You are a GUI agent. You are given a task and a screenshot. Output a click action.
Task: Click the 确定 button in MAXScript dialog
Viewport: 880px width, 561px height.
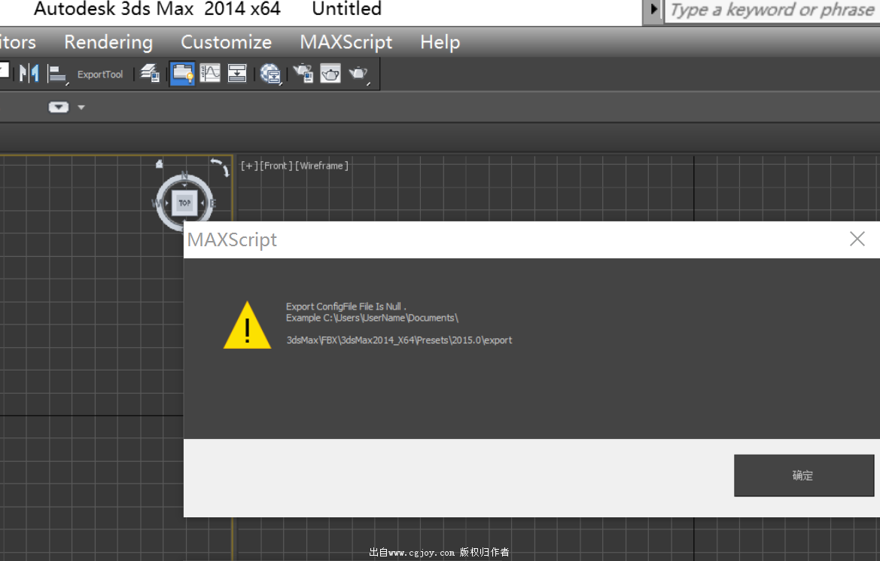(x=804, y=476)
